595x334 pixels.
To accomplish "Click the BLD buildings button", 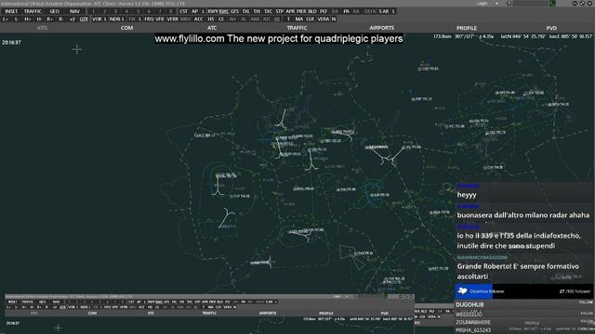I will click(x=312, y=11).
